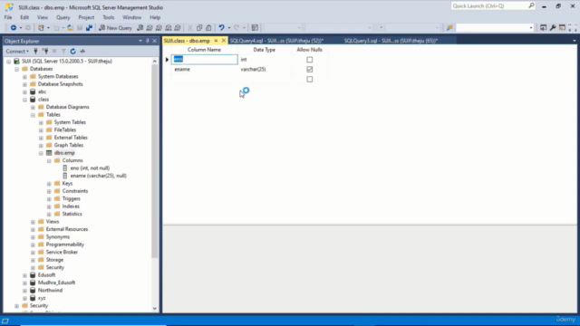580x326 pixels.
Task: Open the View menu
Action: (43, 17)
